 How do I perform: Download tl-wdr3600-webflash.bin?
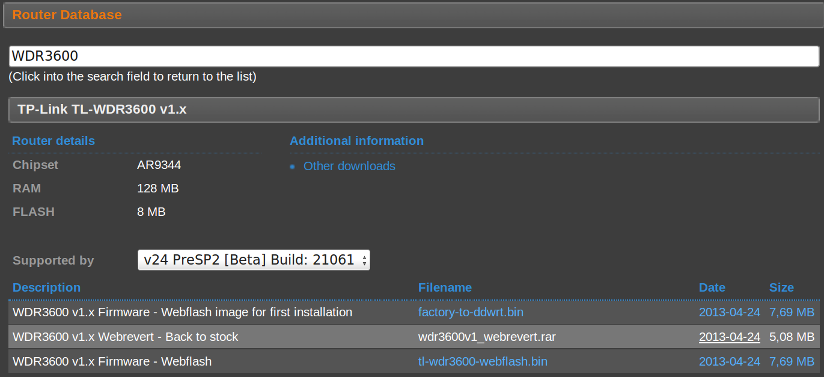483,361
